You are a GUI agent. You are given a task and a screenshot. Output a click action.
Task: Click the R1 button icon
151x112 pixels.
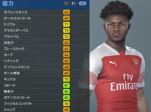73,4
